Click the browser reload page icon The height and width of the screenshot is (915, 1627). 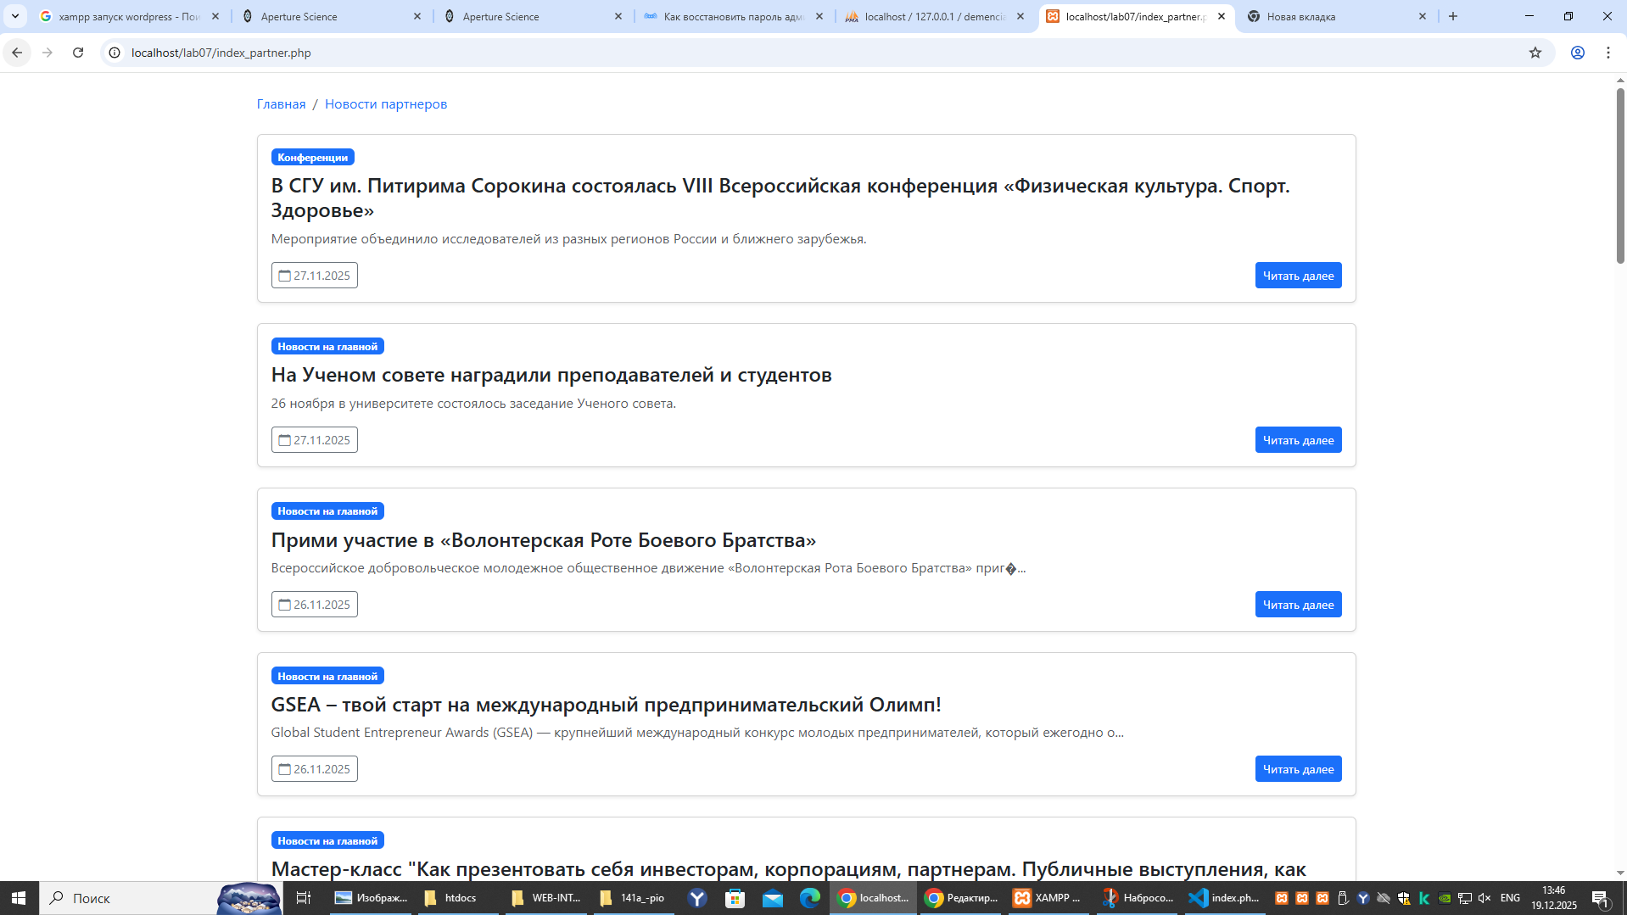click(78, 53)
